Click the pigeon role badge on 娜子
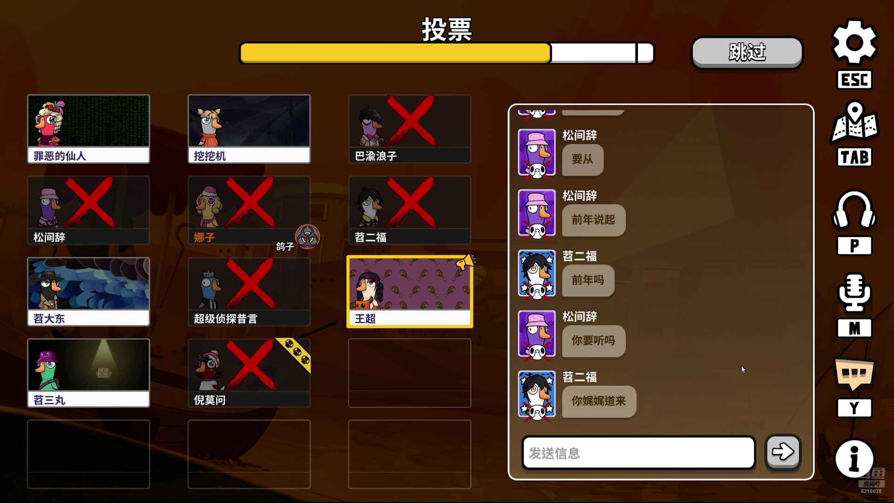The width and height of the screenshot is (894, 503). [308, 237]
